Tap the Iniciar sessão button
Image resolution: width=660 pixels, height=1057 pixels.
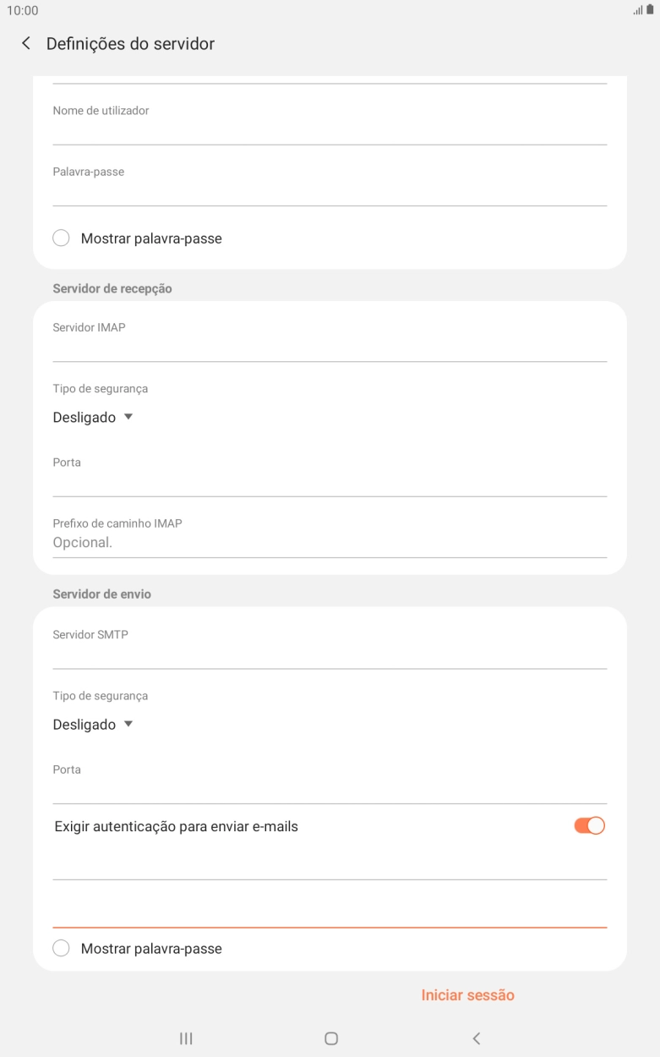467,994
